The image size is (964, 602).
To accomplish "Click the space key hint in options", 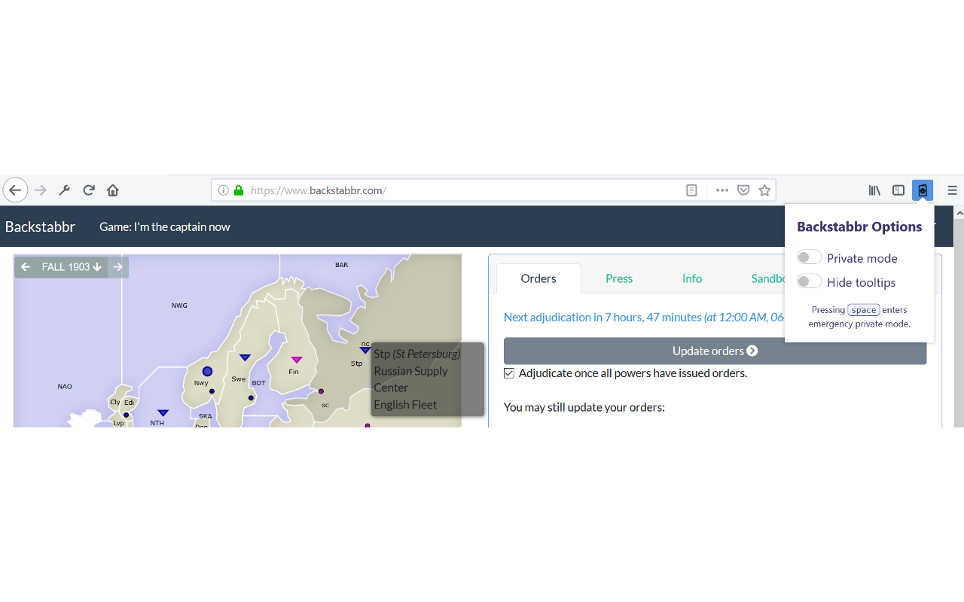I will [x=864, y=310].
